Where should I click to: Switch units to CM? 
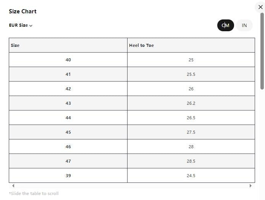(x=225, y=26)
